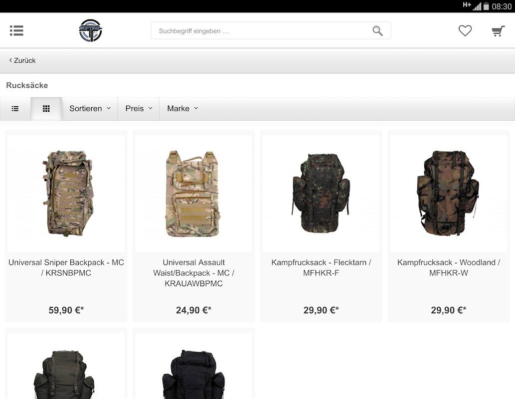Focus the Suchbegriff eingeben search field
Screen dimensions: 515x399
[x=271, y=30]
